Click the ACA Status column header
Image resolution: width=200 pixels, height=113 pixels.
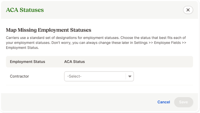74,62
